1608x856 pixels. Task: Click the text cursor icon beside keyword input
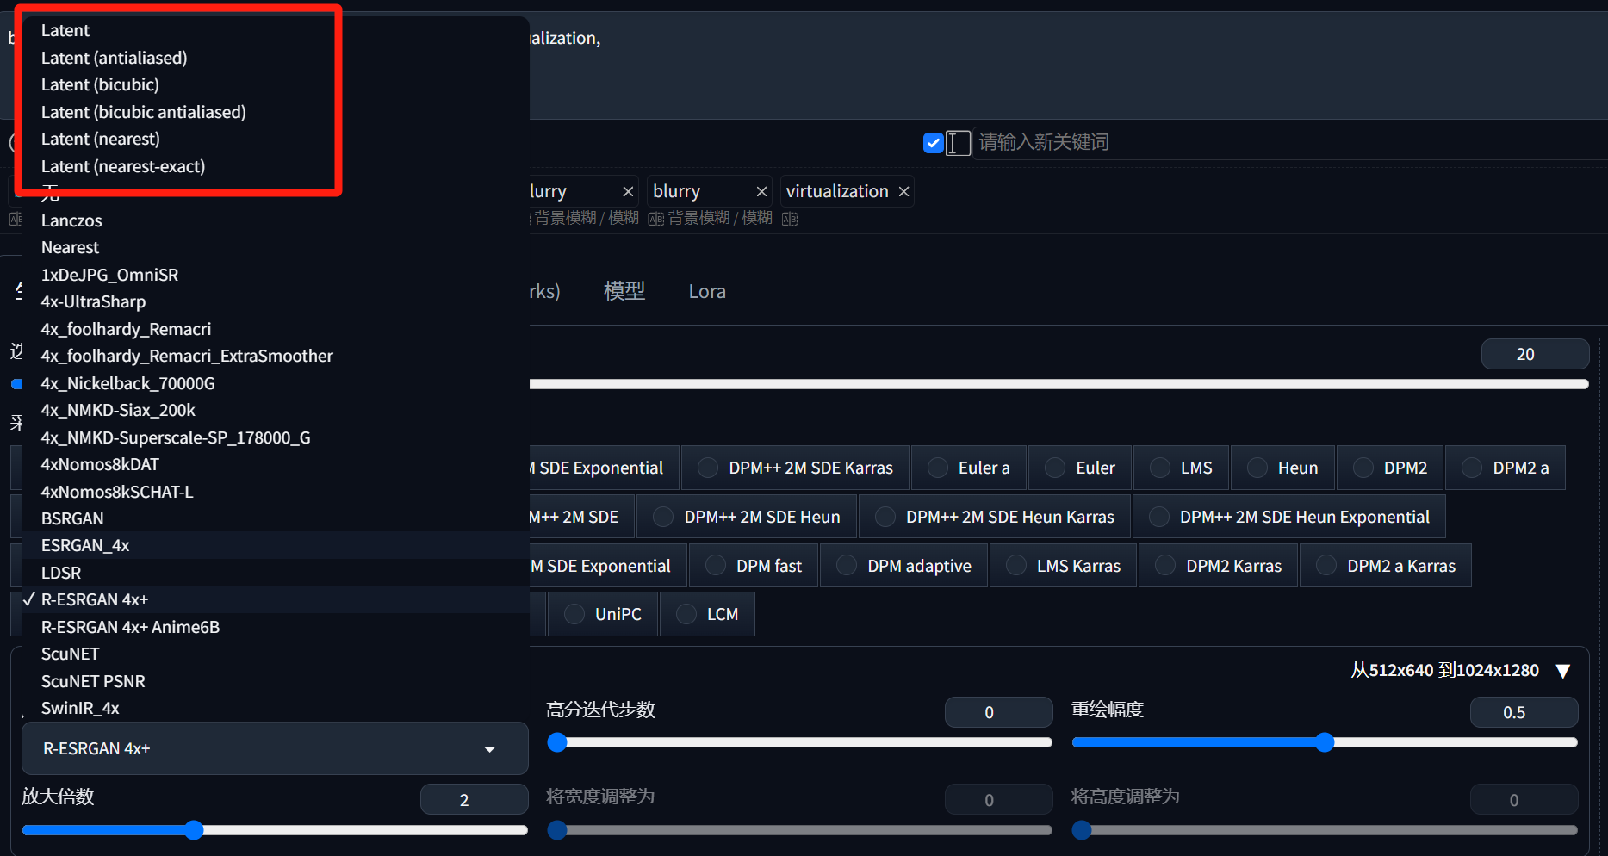(x=958, y=143)
